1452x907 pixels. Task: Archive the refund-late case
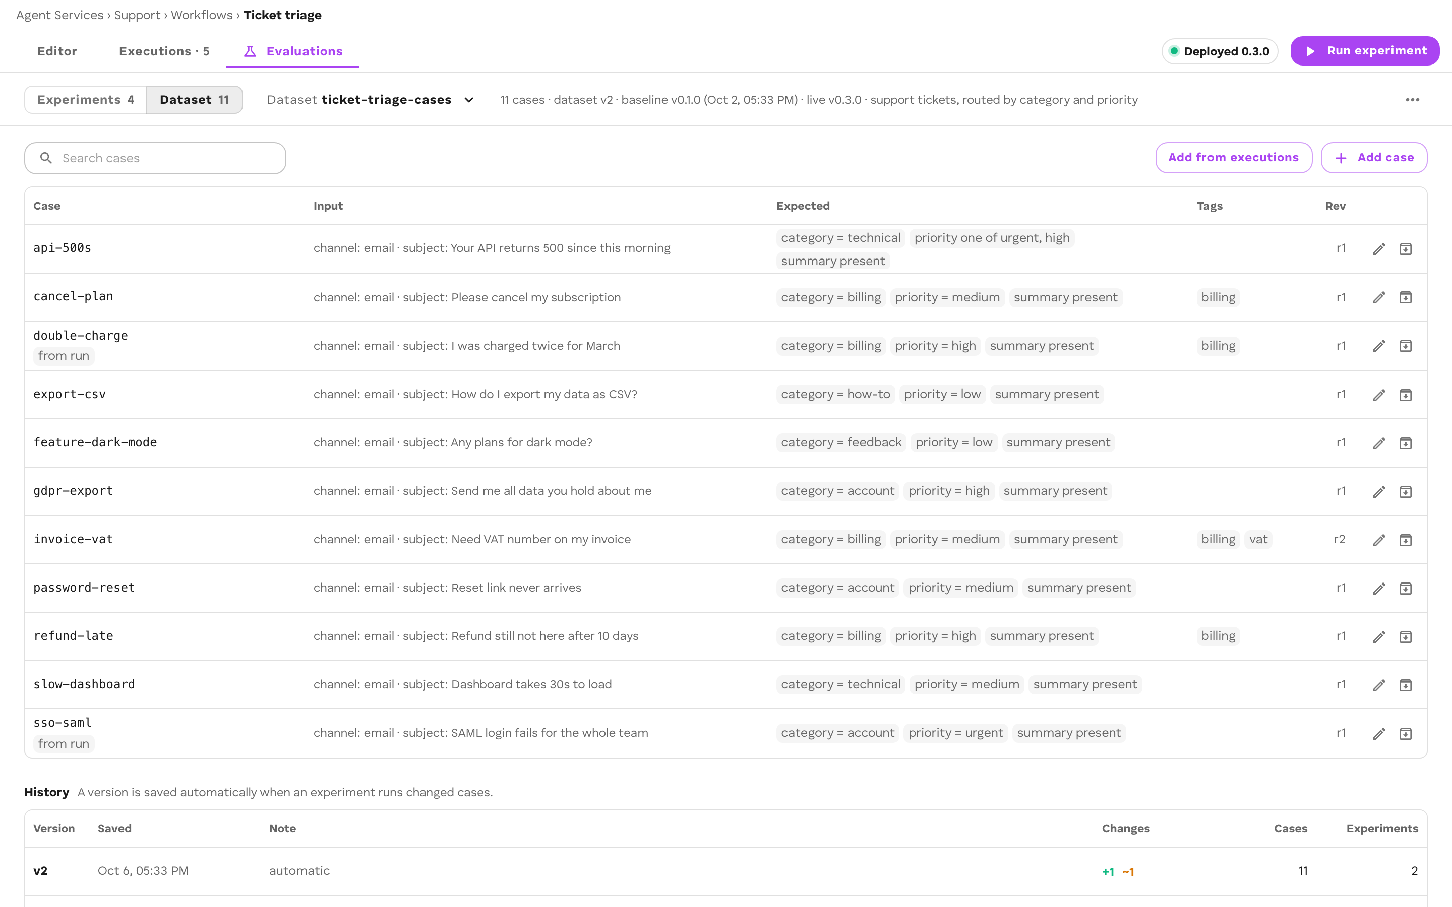(x=1405, y=636)
